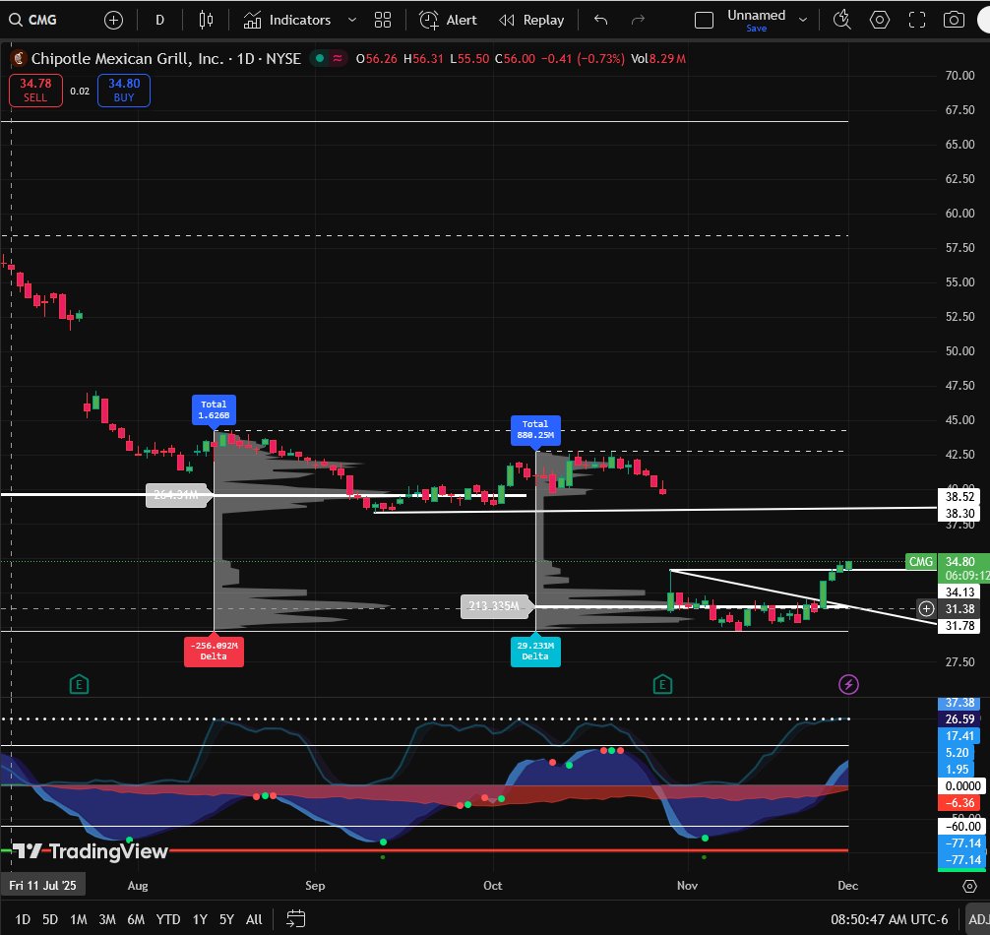Click the 213.335M volume label

click(x=494, y=606)
